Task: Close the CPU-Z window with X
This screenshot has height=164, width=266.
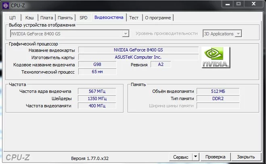Action: (x=253, y=4)
